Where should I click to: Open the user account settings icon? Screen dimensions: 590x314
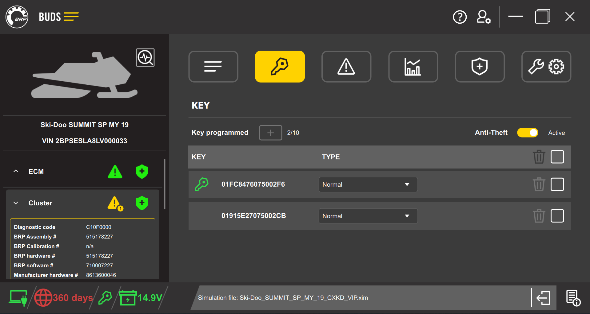point(483,17)
